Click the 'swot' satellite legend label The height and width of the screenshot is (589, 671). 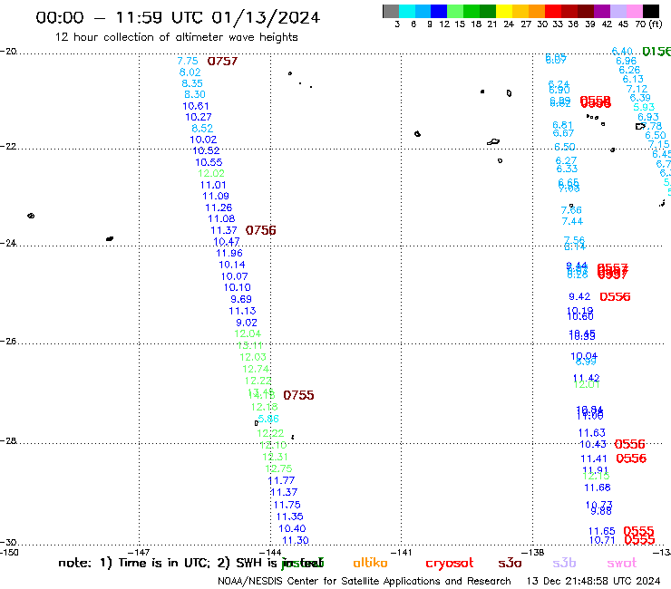[x=622, y=563]
